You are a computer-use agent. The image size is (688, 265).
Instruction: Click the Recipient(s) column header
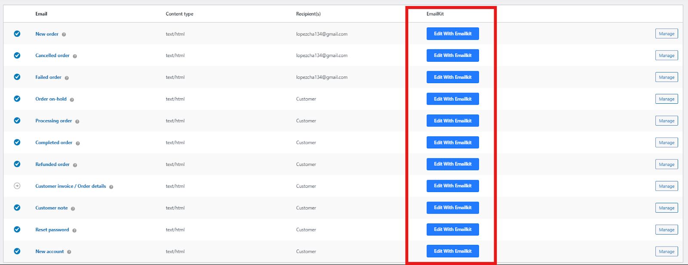coord(308,14)
